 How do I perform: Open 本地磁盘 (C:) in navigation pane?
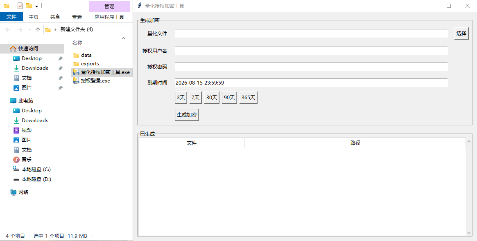[36, 169]
